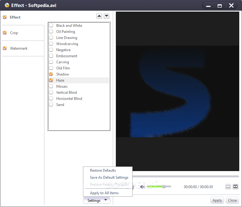Select the Old Film label in the list
This screenshot has width=242, height=207.
click(x=63, y=68)
